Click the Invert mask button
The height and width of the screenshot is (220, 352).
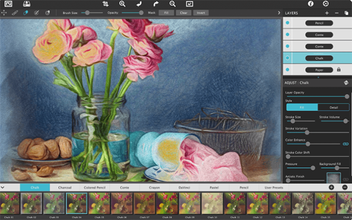201,13
